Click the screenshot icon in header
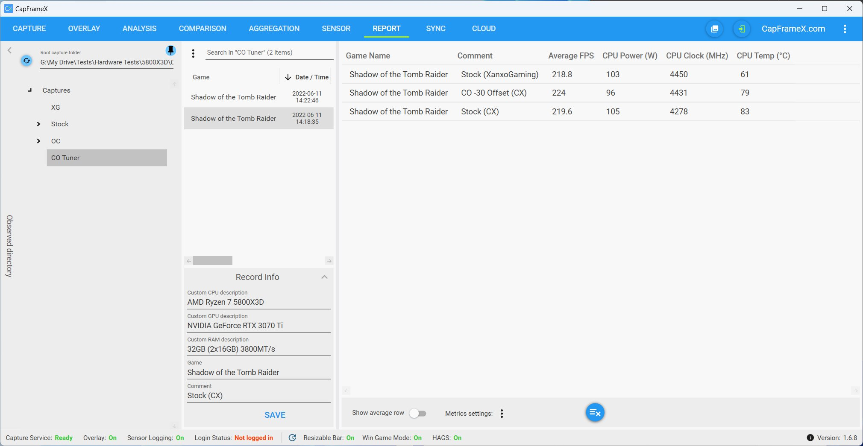 (714, 29)
